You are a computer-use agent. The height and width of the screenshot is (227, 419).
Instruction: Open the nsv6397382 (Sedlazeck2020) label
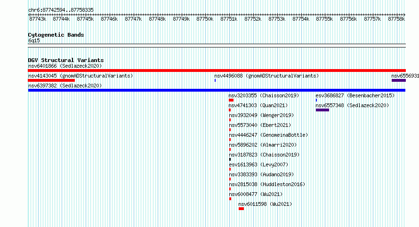pyautogui.click(x=65, y=86)
